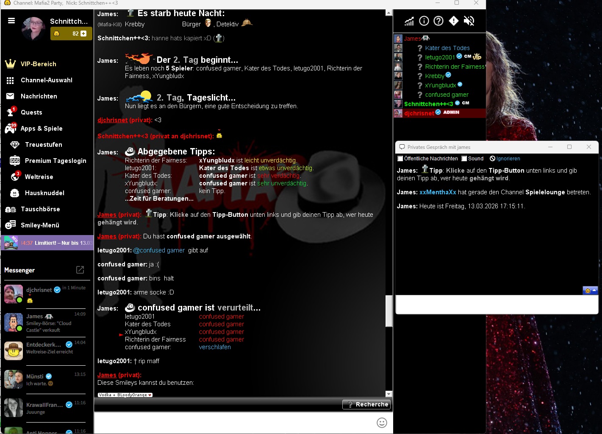The height and width of the screenshot is (434, 602).
Task: Click the statistics chart icon
Action: 409,21
